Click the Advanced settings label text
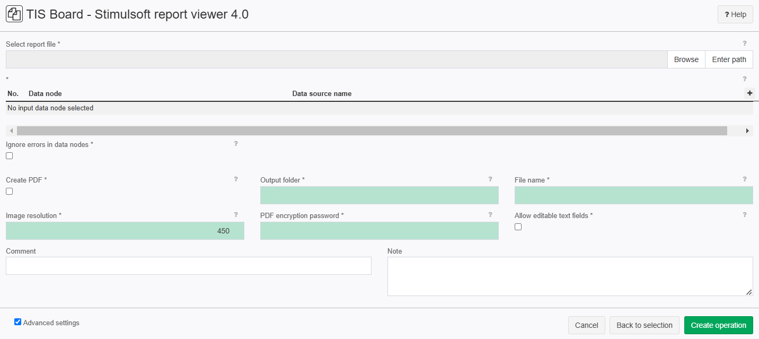This screenshot has height=339, width=759. pyautogui.click(x=51, y=323)
